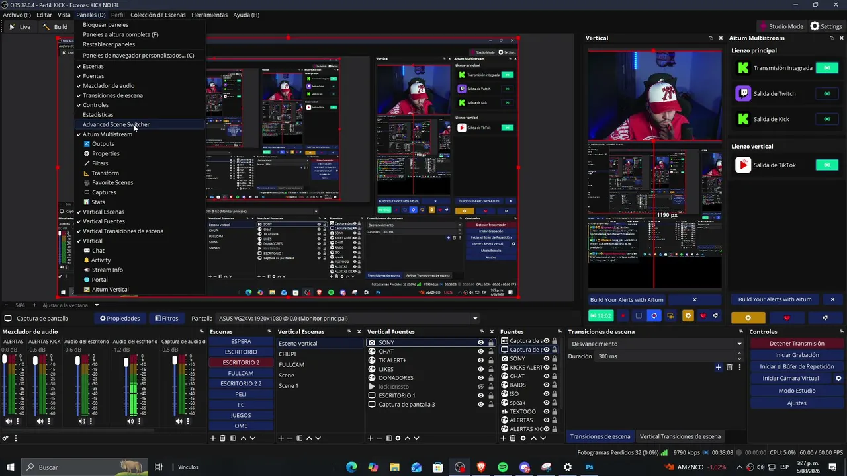Select the FULLCAM scene in Escenas
The width and height of the screenshot is (847, 476).
click(241, 373)
